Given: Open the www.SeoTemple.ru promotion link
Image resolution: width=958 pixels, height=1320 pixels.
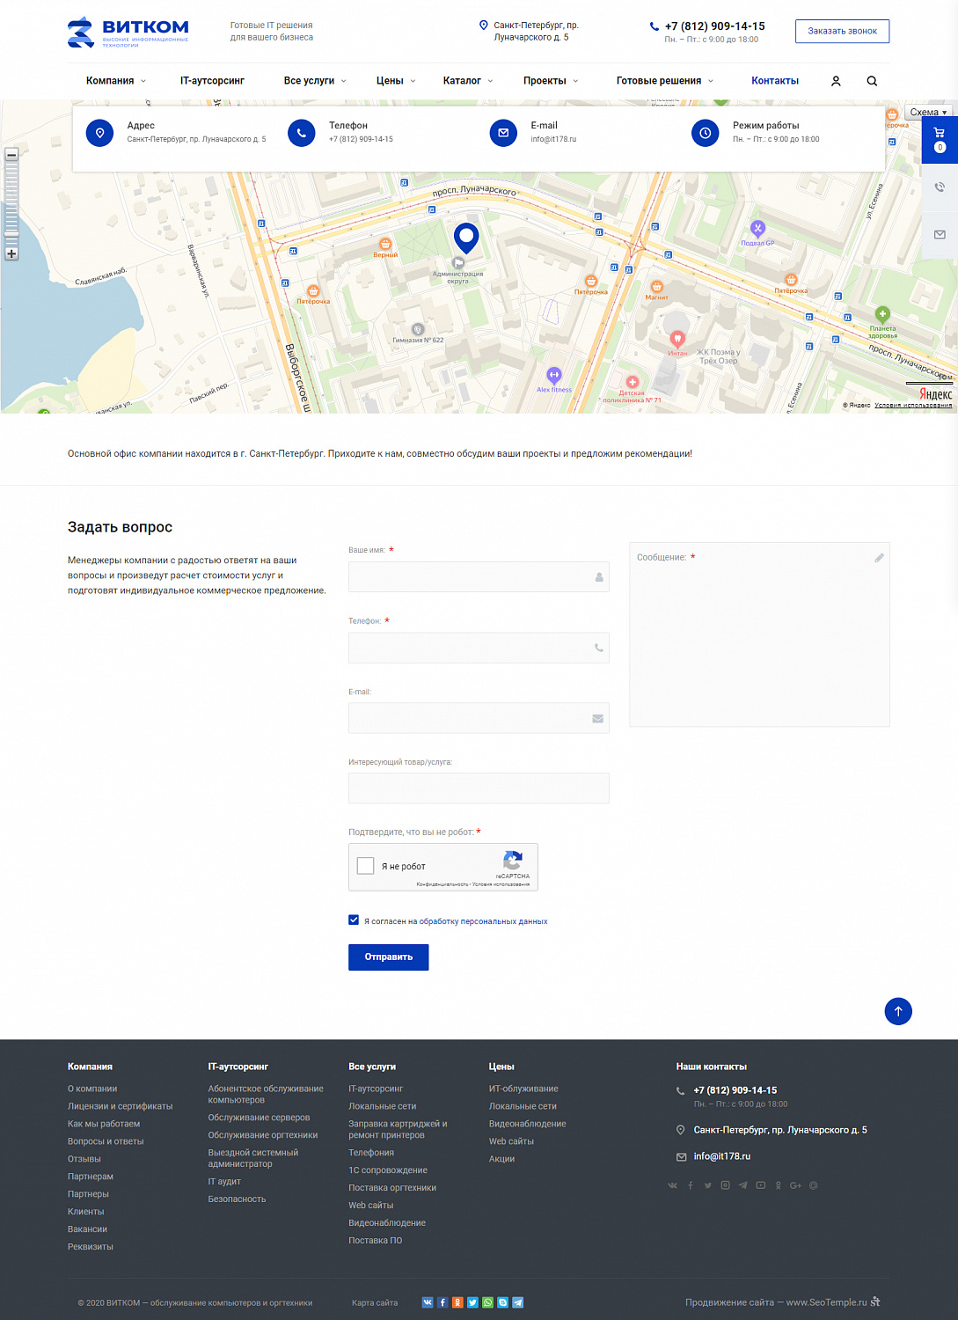Looking at the screenshot, I should click(826, 1302).
